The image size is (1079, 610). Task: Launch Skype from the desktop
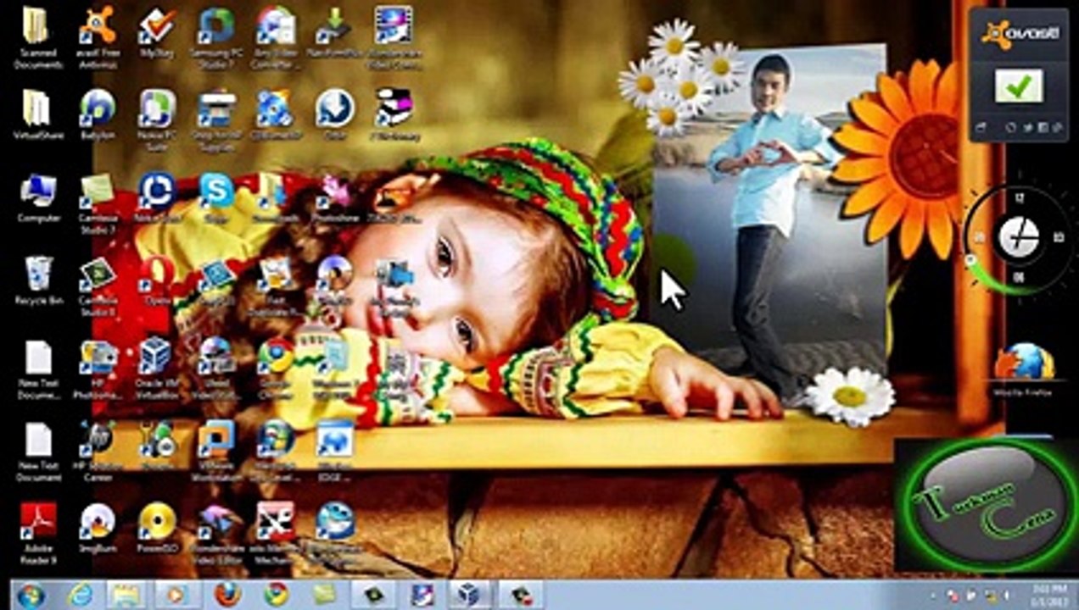point(216,198)
